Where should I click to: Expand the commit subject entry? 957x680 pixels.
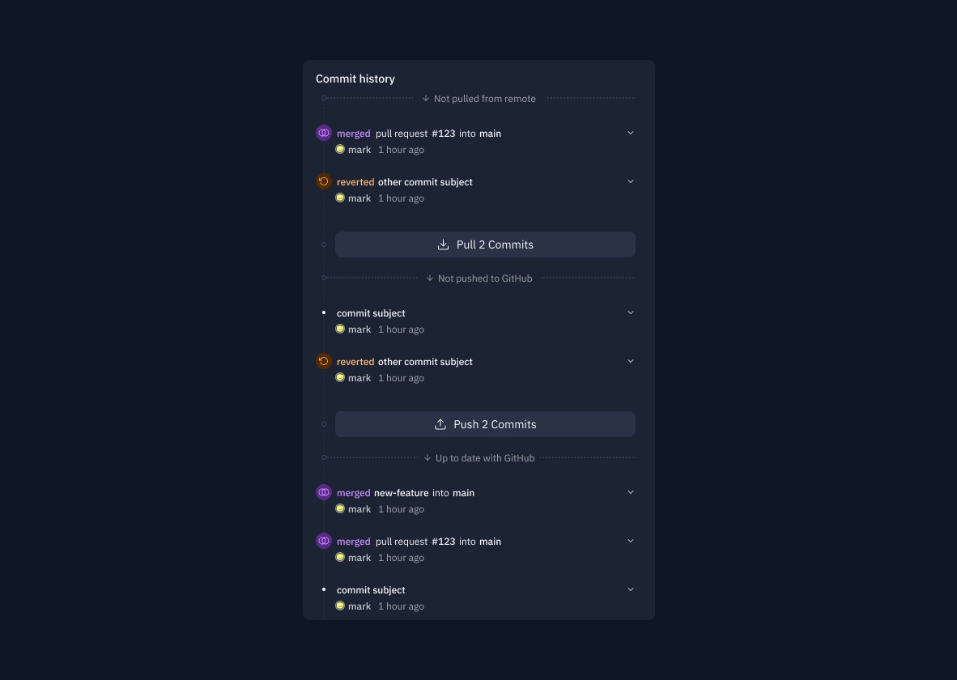pos(631,312)
